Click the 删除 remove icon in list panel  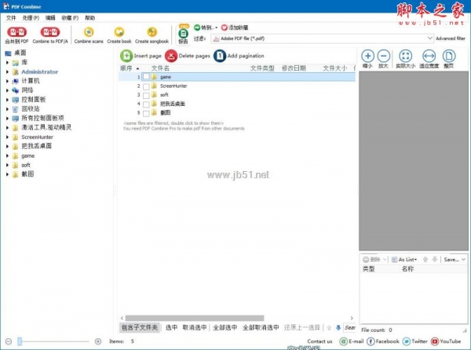pos(366,259)
